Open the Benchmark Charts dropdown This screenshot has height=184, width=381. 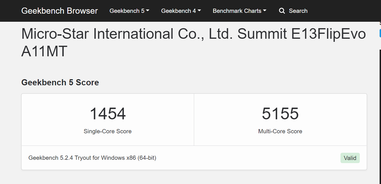[x=239, y=11]
